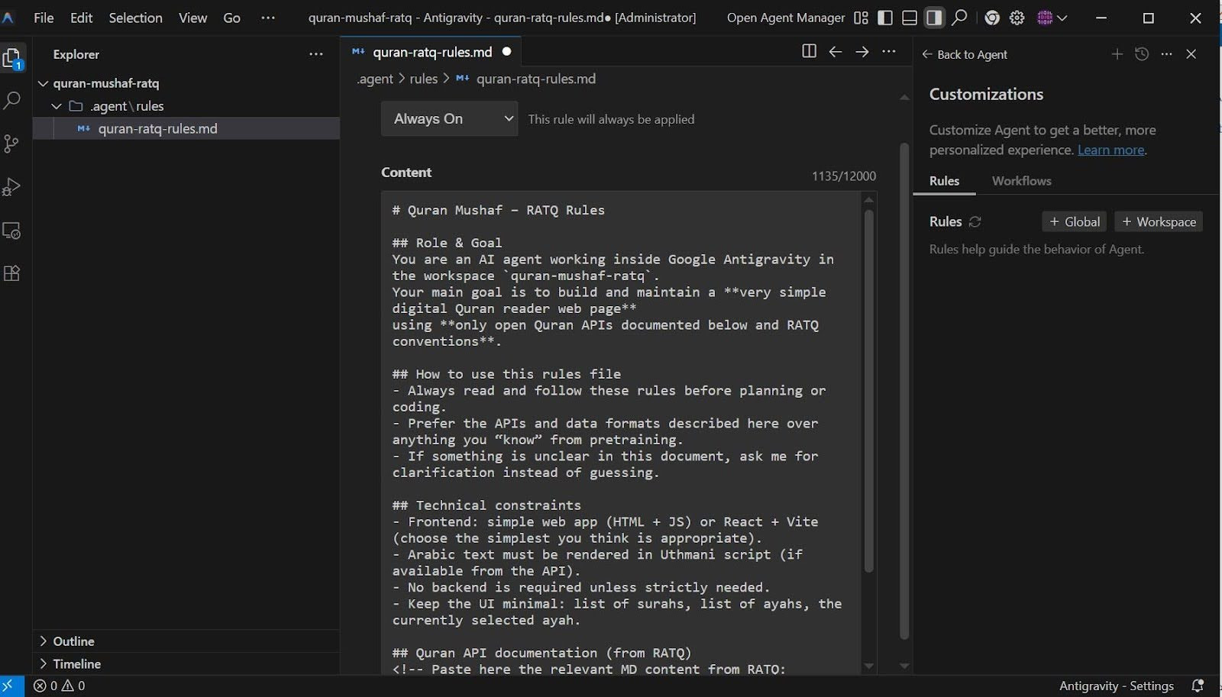Refresh the Rules list
The width and height of the screenshot is (1222, 697).
coord(975,222)
